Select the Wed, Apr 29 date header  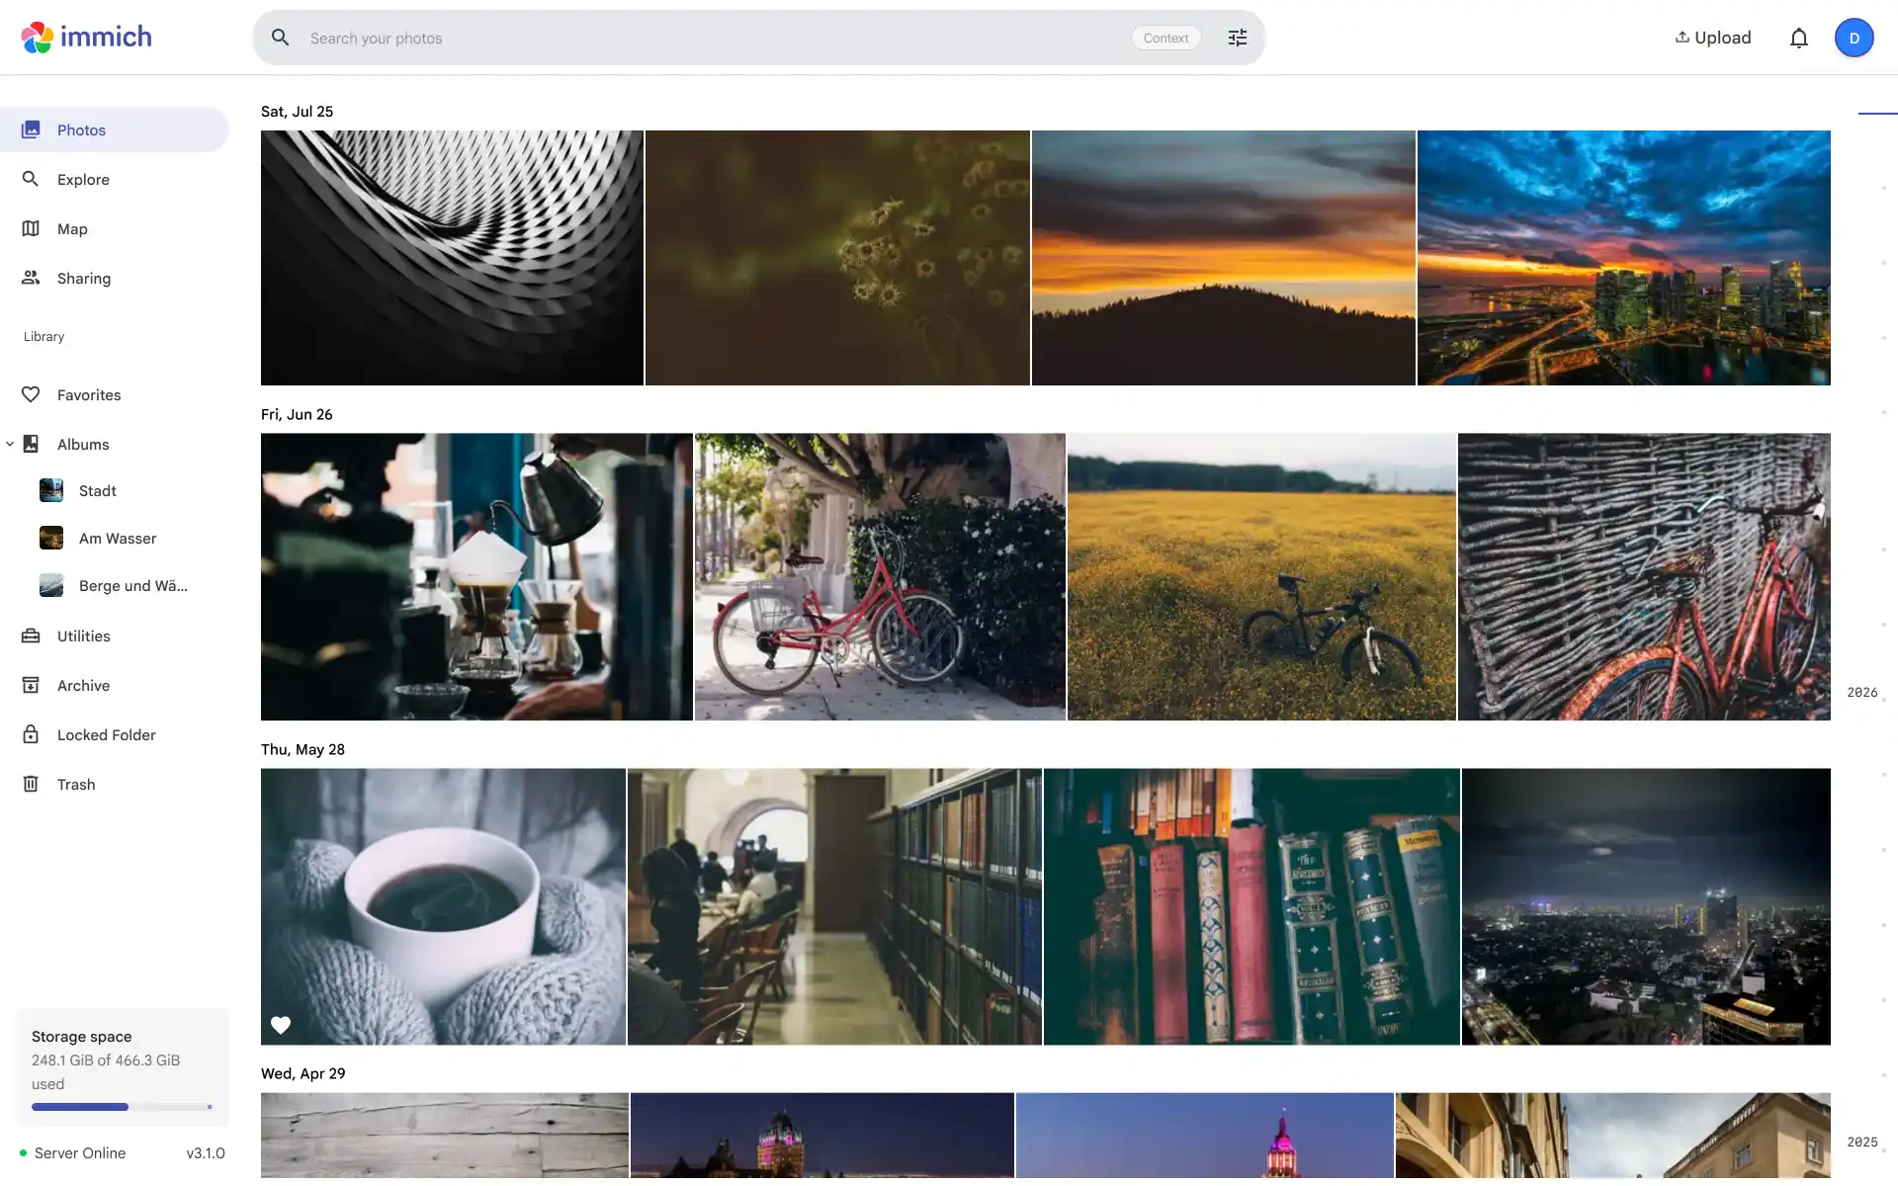tap(302, 1073)
